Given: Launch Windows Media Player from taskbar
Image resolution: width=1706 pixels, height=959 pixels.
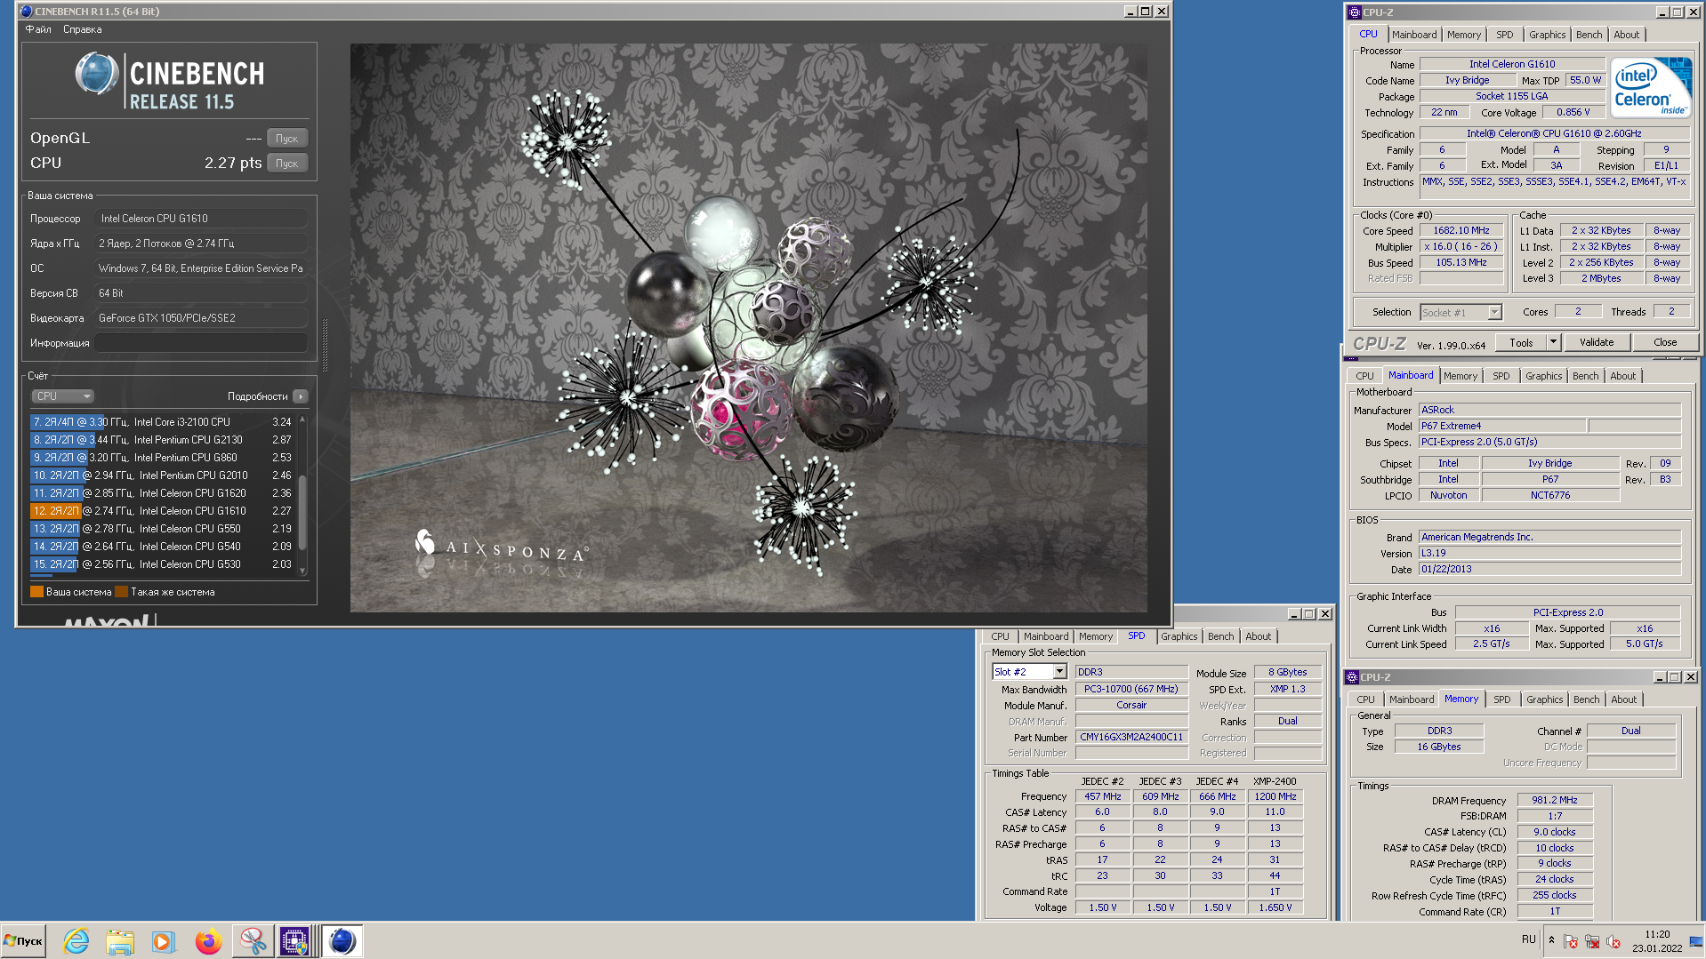Looking at the screenshot, I should pos(164,941).
